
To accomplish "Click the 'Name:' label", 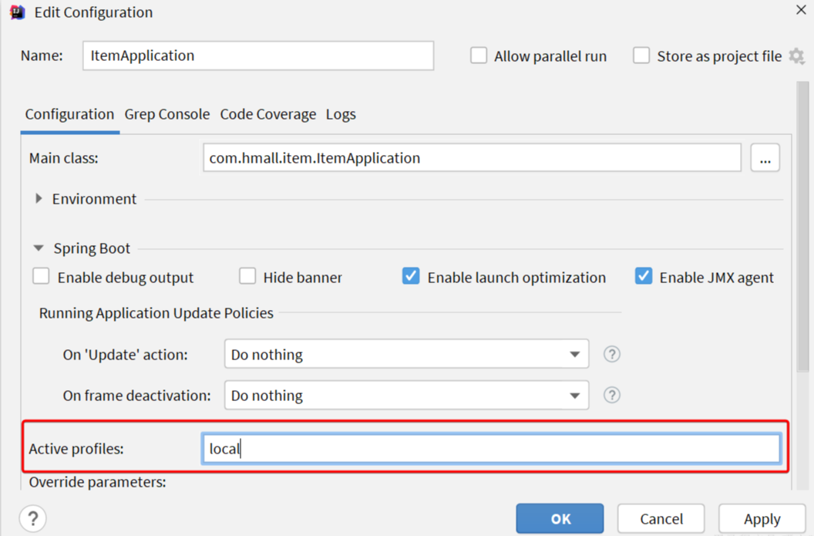I will pyautogui.click(x=42, y=56).
